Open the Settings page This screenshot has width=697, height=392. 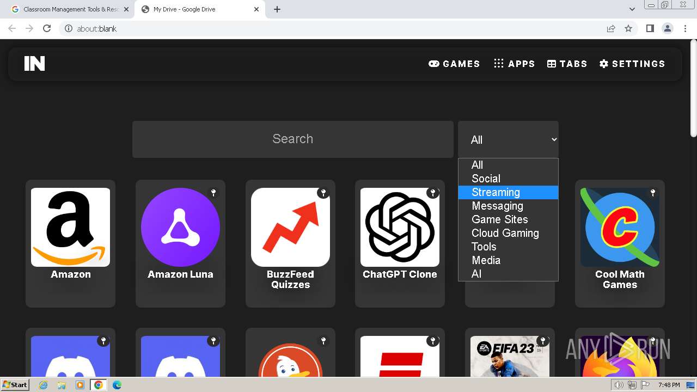[632, 64]
